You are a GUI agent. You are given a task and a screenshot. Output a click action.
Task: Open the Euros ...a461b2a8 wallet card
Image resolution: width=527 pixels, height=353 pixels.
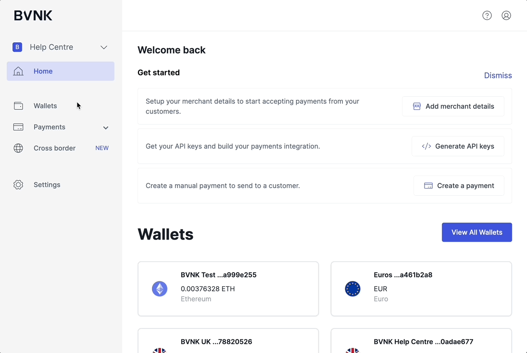pos(421,289)
